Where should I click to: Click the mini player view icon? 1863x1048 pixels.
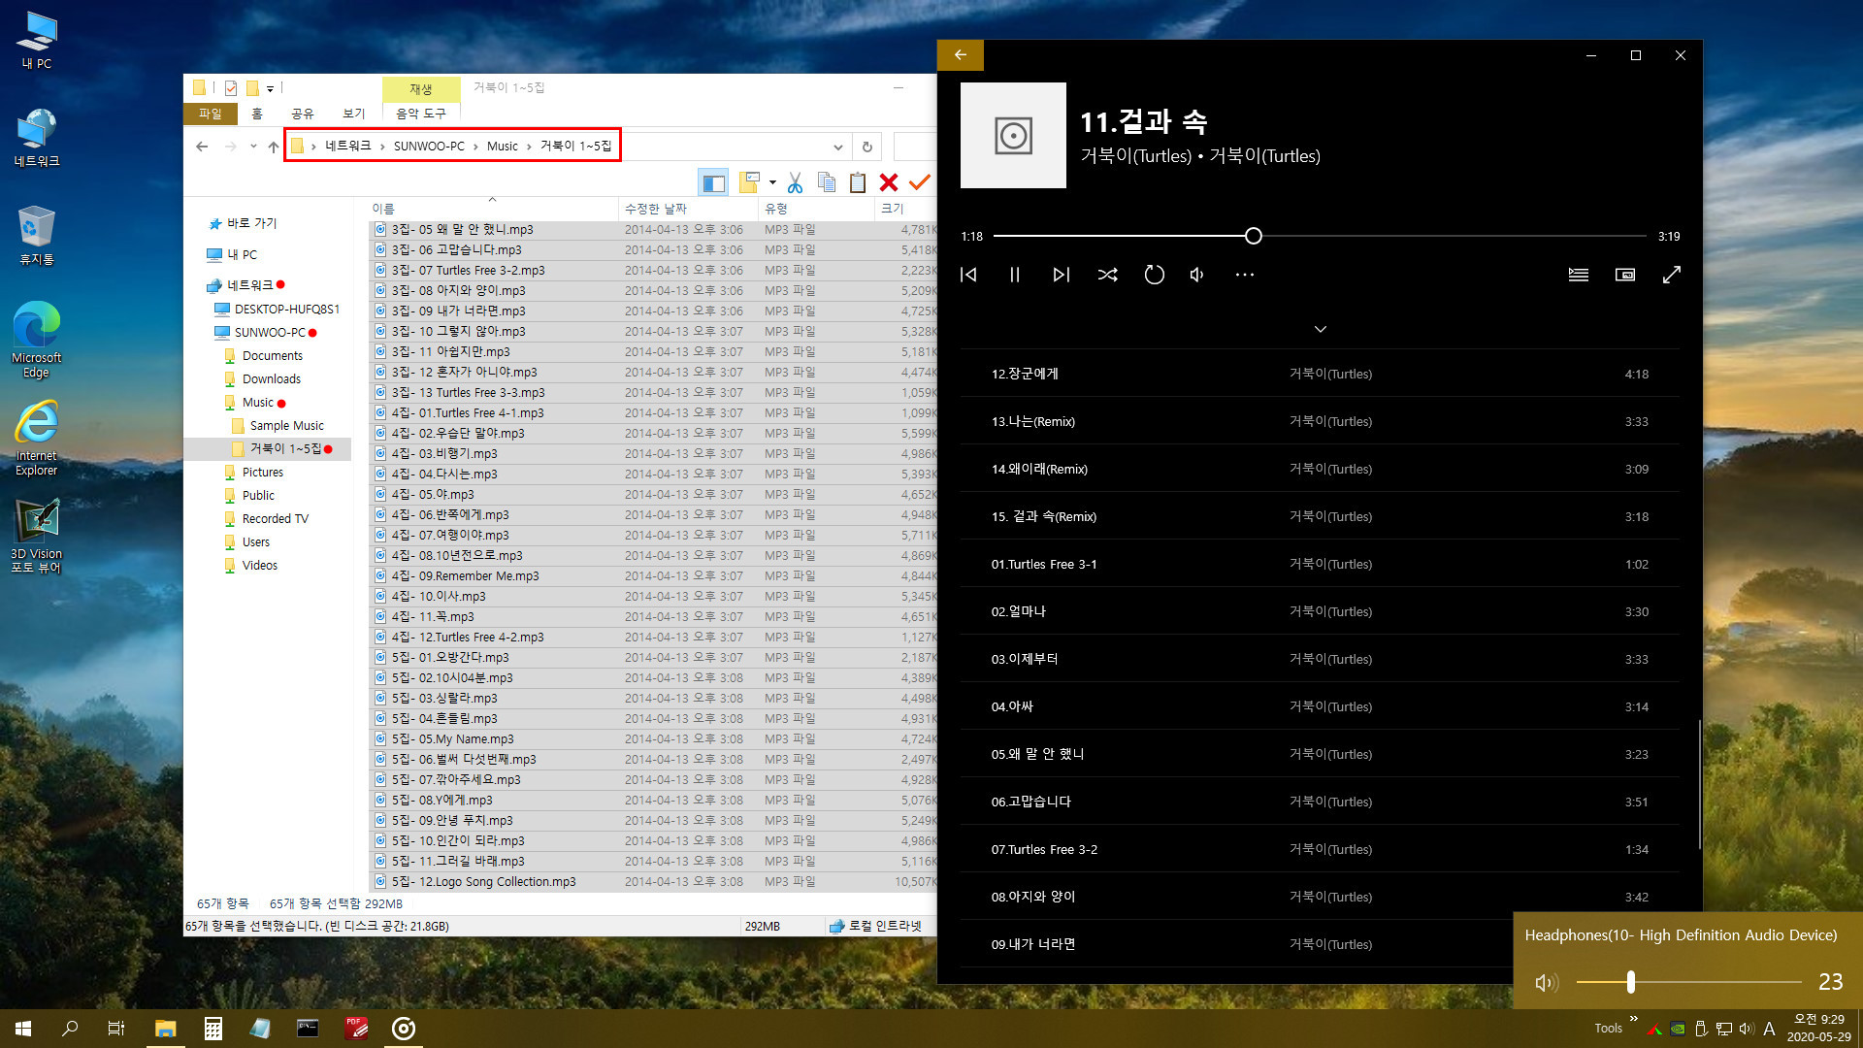pyautogui.click(x=1625, y=274)
